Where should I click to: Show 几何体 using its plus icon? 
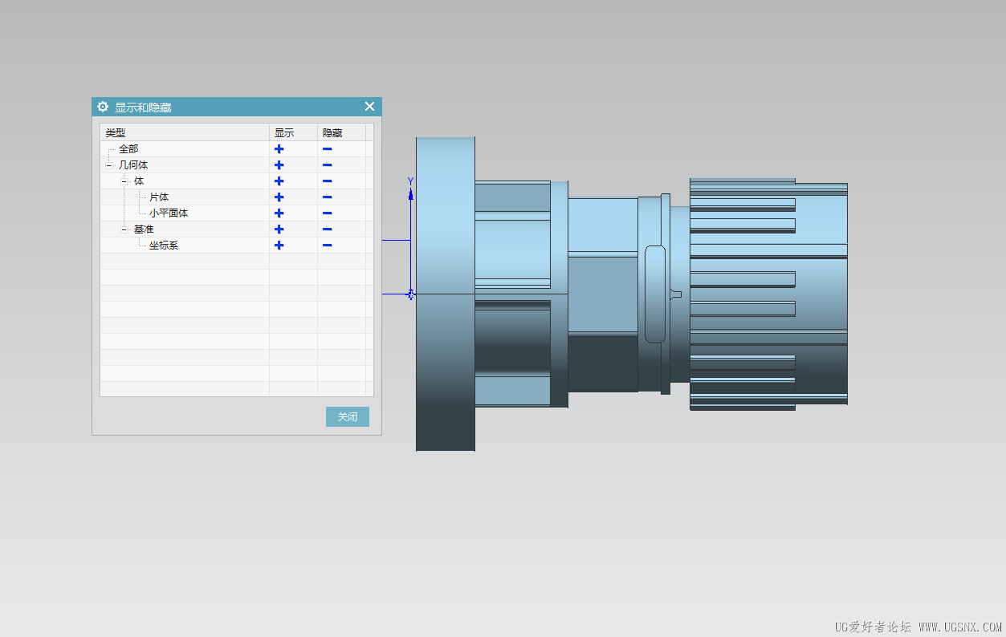(279, 165)
